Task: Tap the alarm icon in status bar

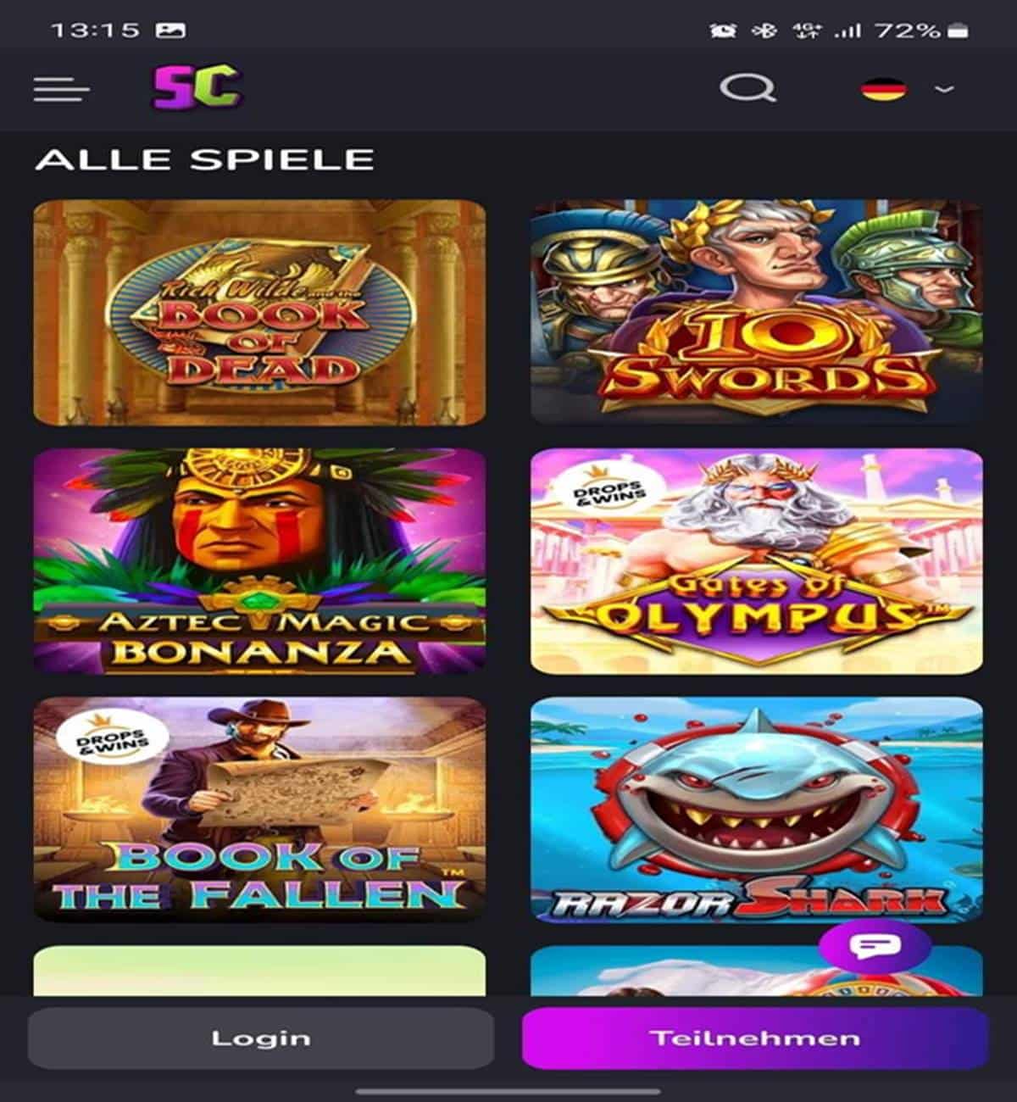Action: pyautogui.click(x=723, y=31)
